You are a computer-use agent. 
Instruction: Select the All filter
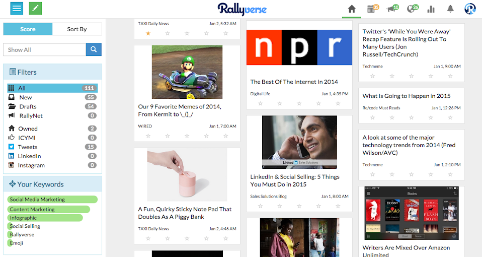52,88
